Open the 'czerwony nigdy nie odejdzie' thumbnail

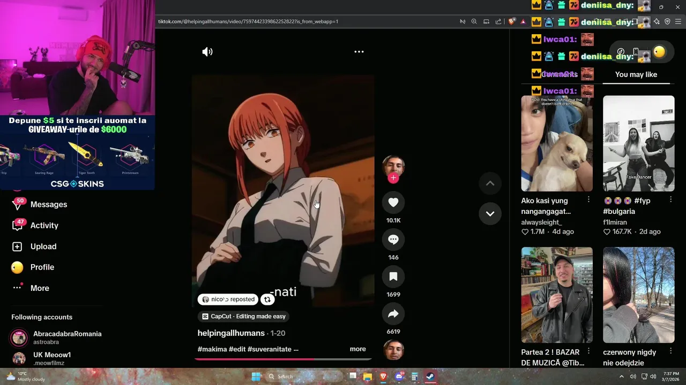pos(639,295)
